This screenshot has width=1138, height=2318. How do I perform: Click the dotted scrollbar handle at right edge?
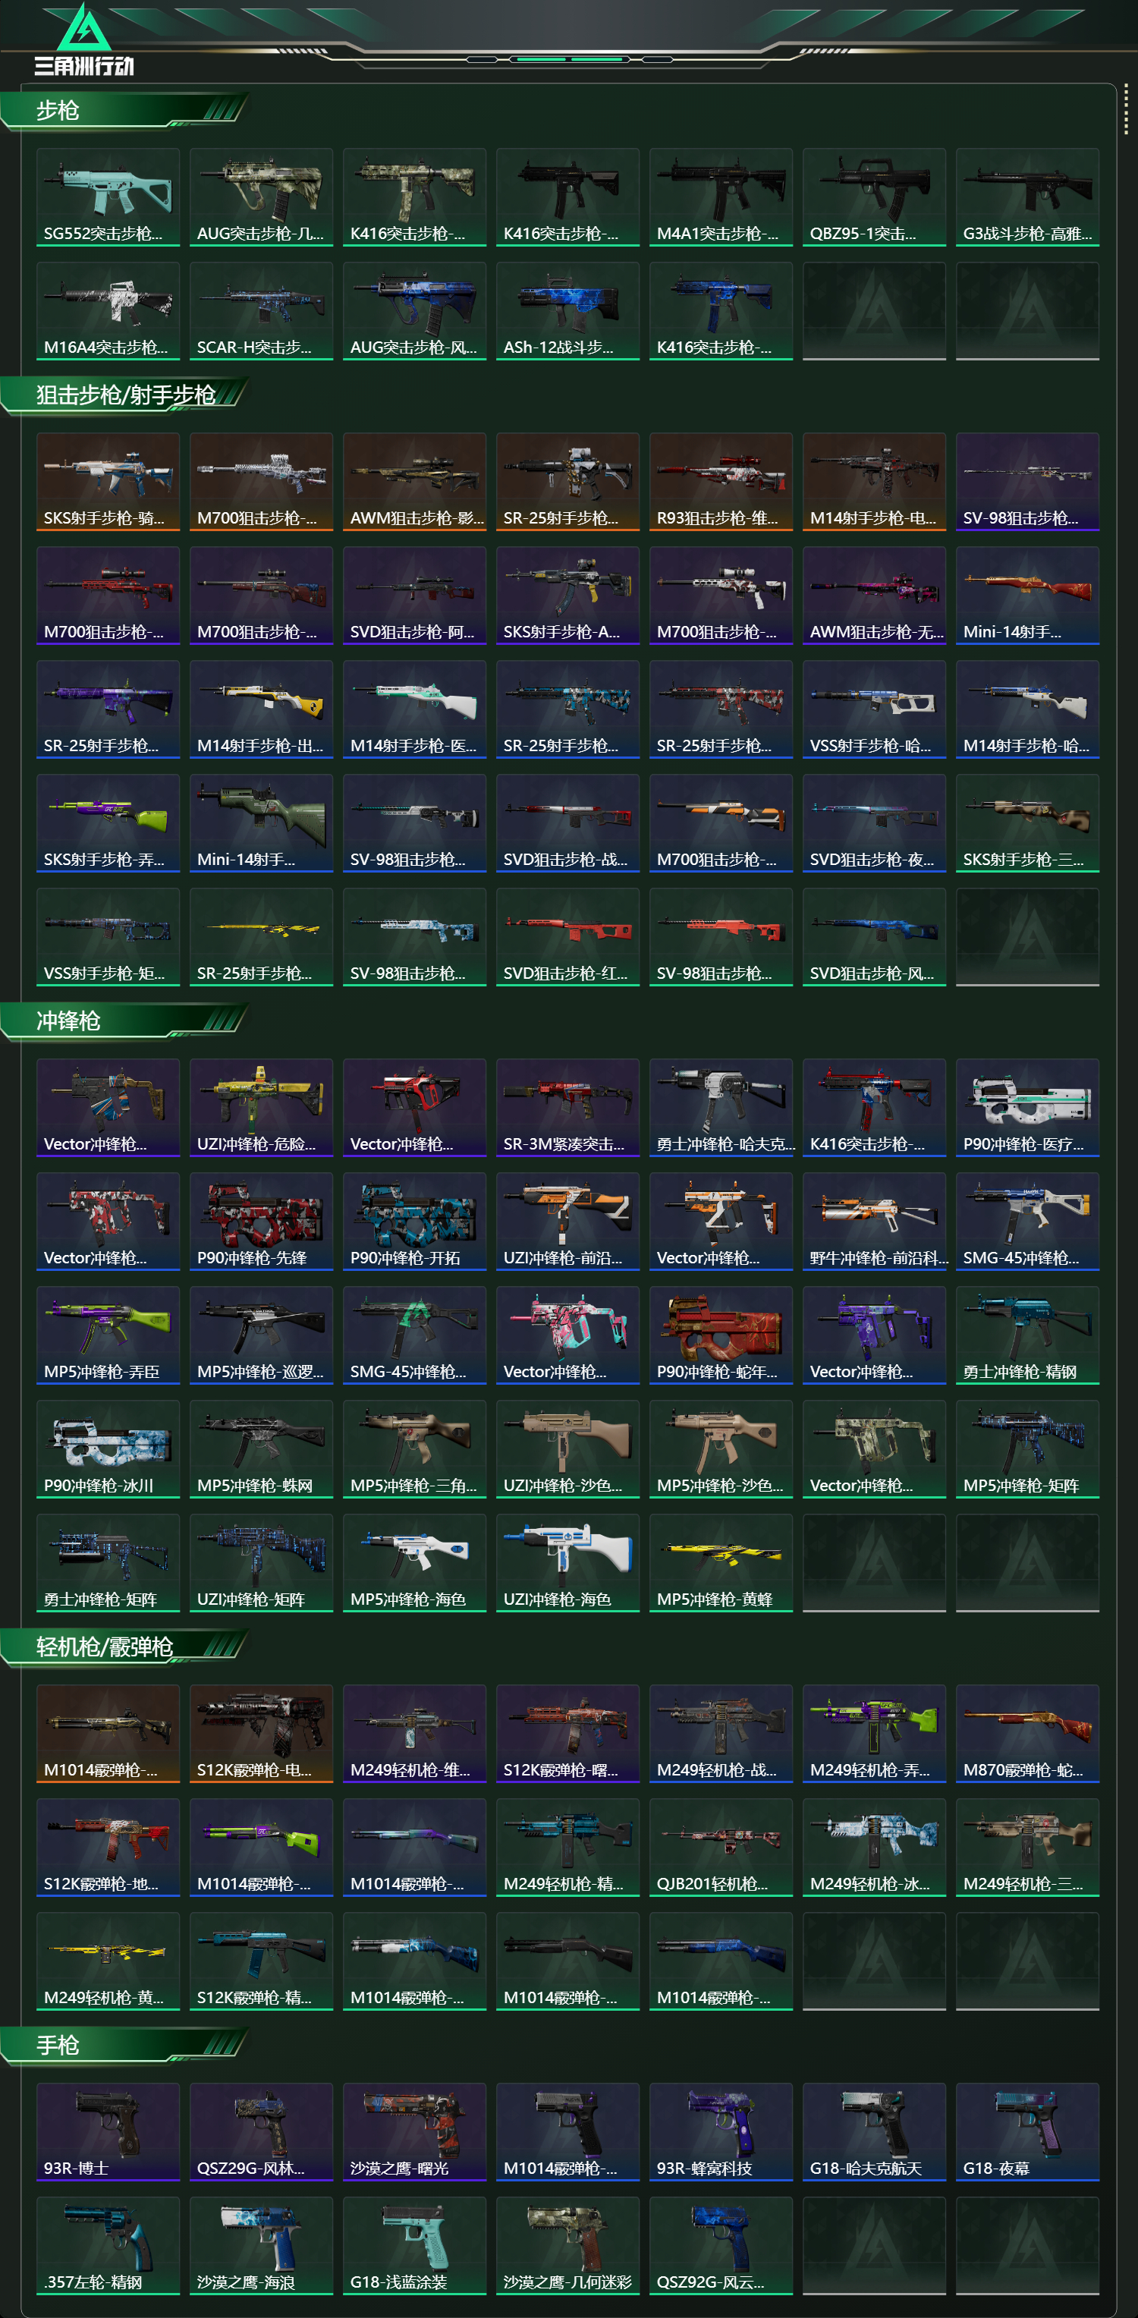click(1125, 112)
